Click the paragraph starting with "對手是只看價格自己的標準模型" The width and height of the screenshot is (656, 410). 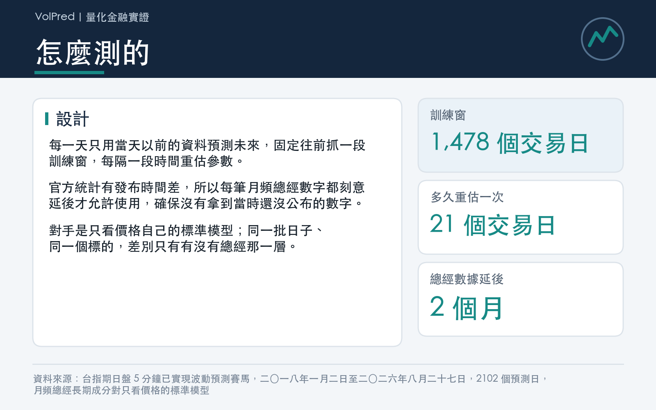(x=187, y=239)
